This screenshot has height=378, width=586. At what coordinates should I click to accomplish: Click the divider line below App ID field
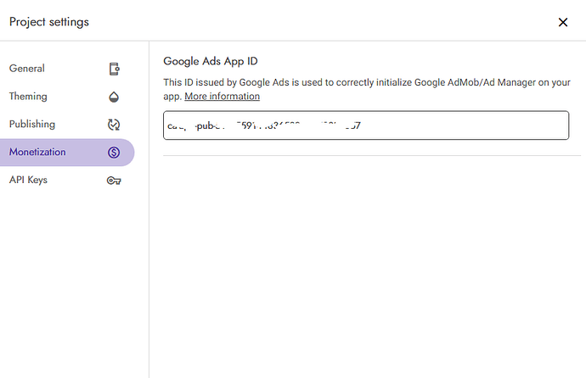pyautogui.click(x=365, y=155)
